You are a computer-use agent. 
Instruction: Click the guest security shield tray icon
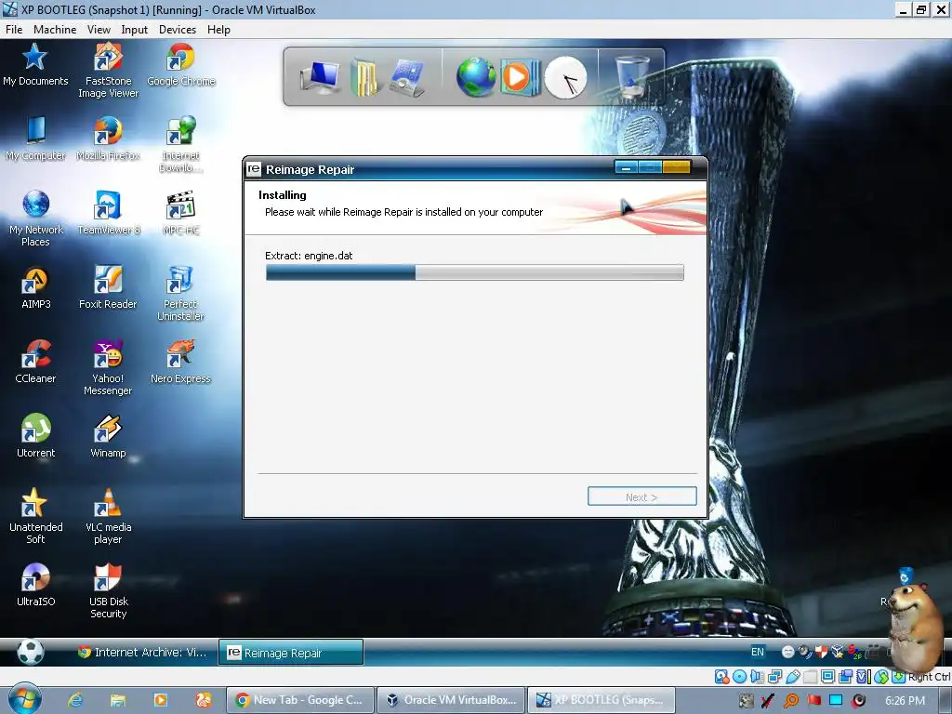[x=821, y=652]
